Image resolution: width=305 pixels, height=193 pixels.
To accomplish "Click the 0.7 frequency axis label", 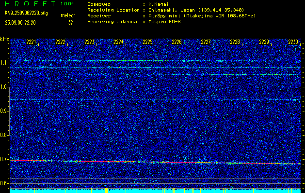I will point(4,159).
